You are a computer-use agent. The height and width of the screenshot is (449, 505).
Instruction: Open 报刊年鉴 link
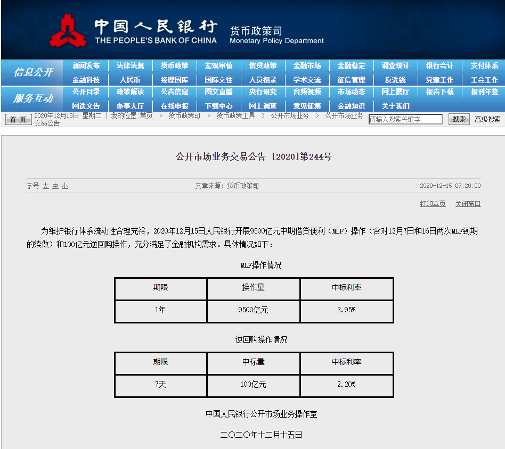pyautogui.click(x=484, y=92)
